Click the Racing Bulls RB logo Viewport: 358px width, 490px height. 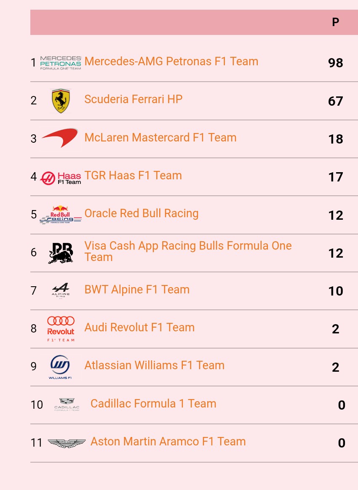click(x=61, y=253)
